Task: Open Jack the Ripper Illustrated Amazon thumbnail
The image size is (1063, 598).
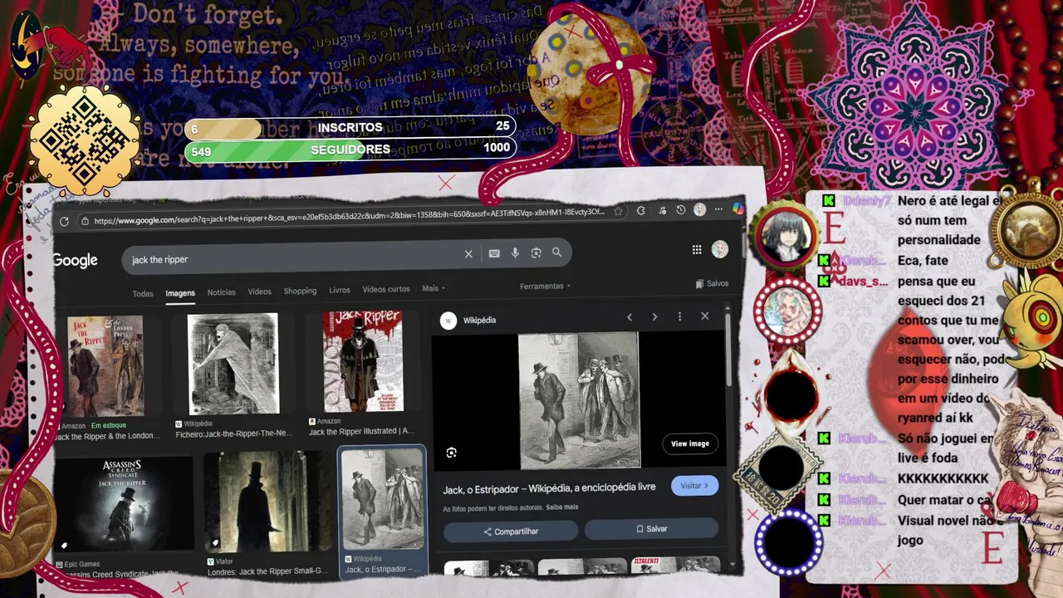Action: coord(363,361)
